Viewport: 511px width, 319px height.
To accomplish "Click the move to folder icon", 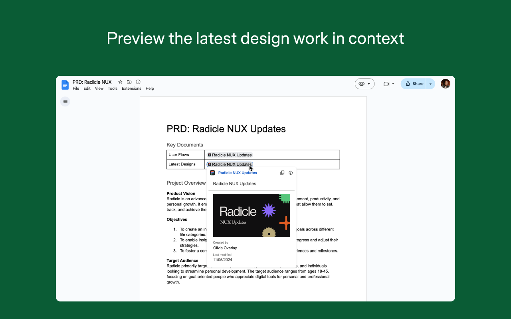I will point(129,82).
